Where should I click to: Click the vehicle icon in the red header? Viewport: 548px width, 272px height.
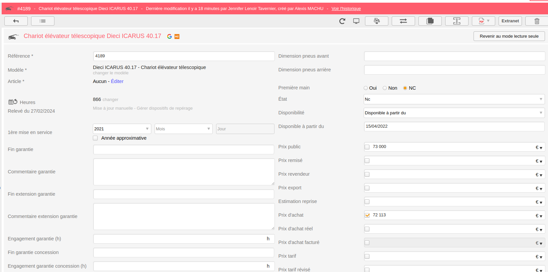[x=9, y=9]
